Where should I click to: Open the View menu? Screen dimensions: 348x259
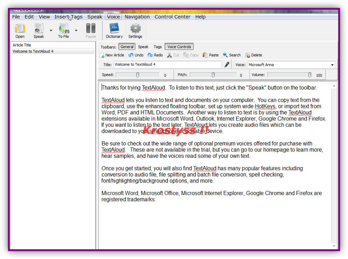44,17
